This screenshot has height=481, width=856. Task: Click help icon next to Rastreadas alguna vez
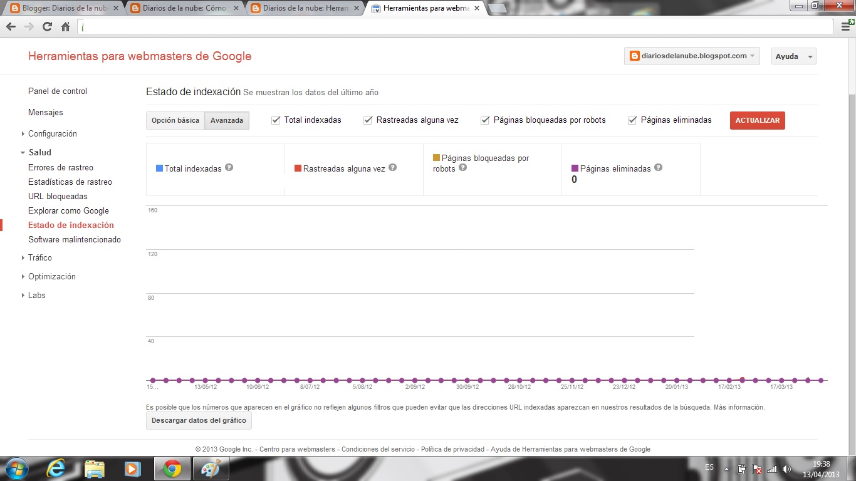[x=392, y=167]
